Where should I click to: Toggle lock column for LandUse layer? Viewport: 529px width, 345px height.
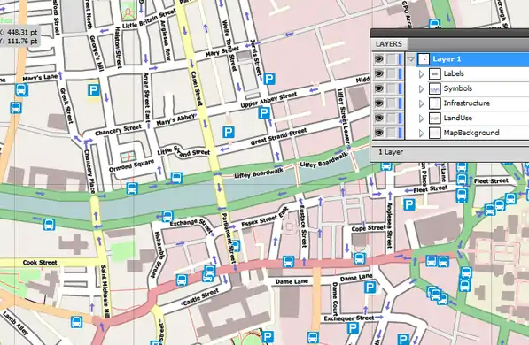[x=391, y=118]
